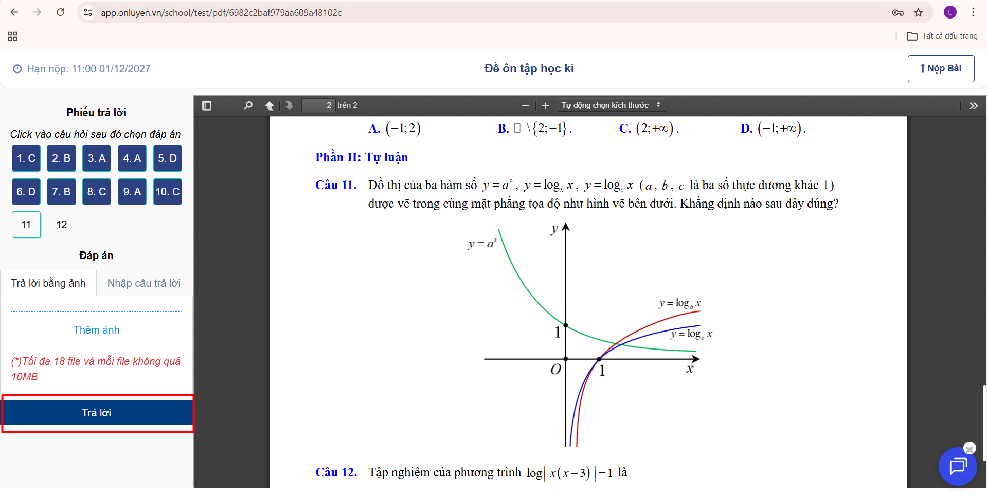Bookmark this page with the star icon
The width and height of the screenshot is (987, 496).
918,13
